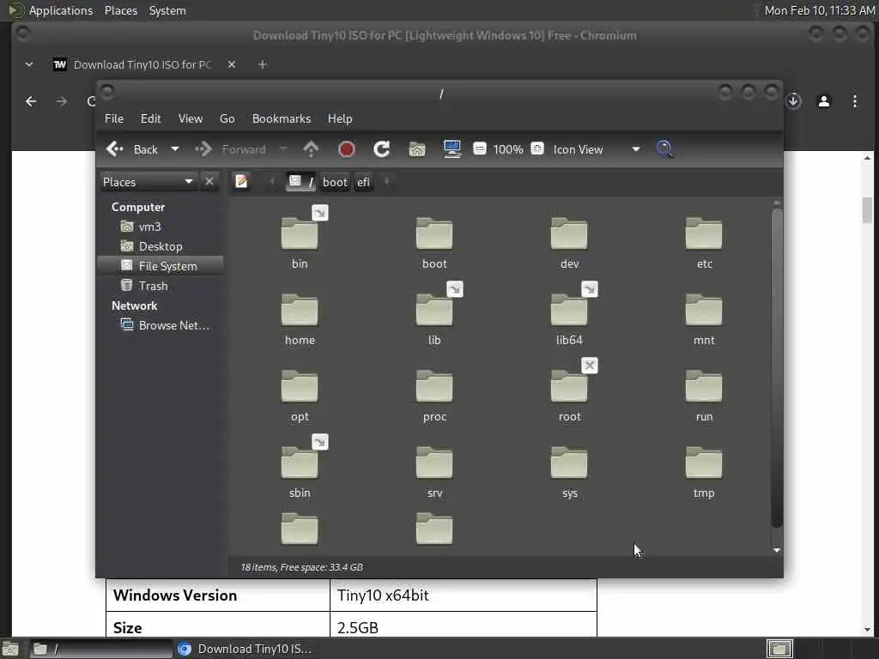Toggle the location text entry pencil icon
The image size is (879, 659).
pos(241,182)
